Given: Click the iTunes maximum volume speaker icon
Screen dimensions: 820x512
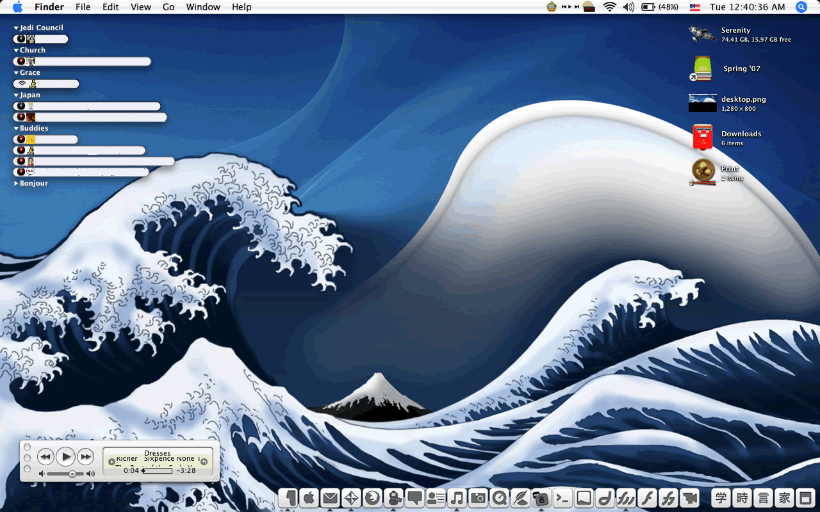Looking at the screenshot, I should pyautogui.click(x=90, y=474).
